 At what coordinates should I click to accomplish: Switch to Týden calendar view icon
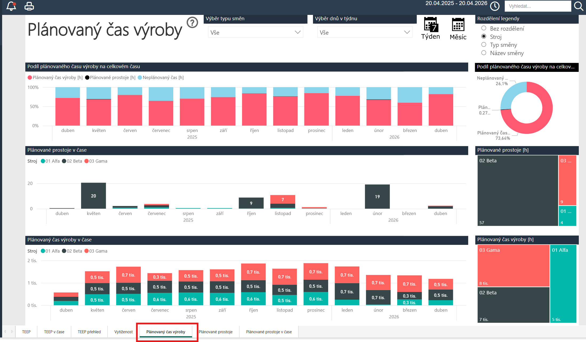pyautogui.click(x=431, y=28)
